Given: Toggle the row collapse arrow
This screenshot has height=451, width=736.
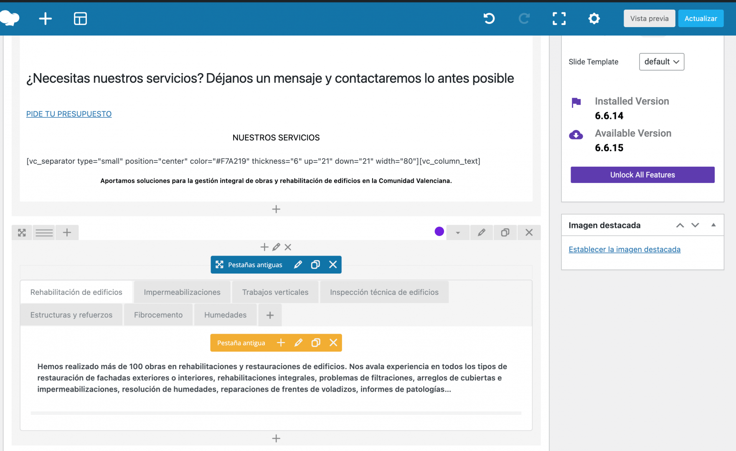Looking at the screenshot, I should point(458,233).
